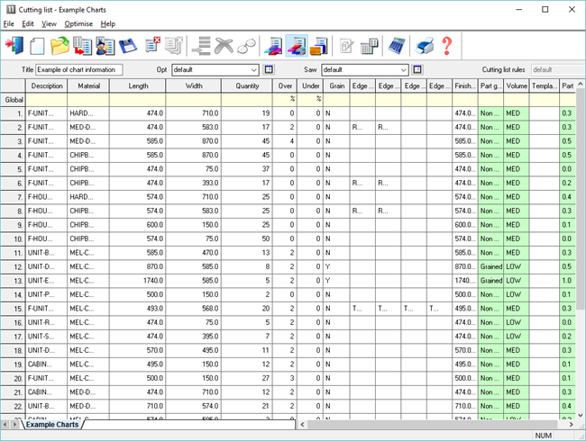Save the list with floppy disk icon
This screenshot has height=441, width=586.
[x=128, y=45]
